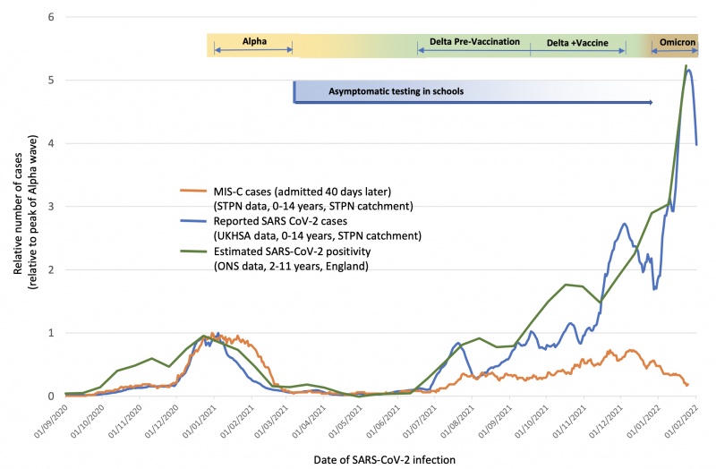Click the 01/09/2020 date tick label
Screen dimensions: 716x469
(51, 419)
